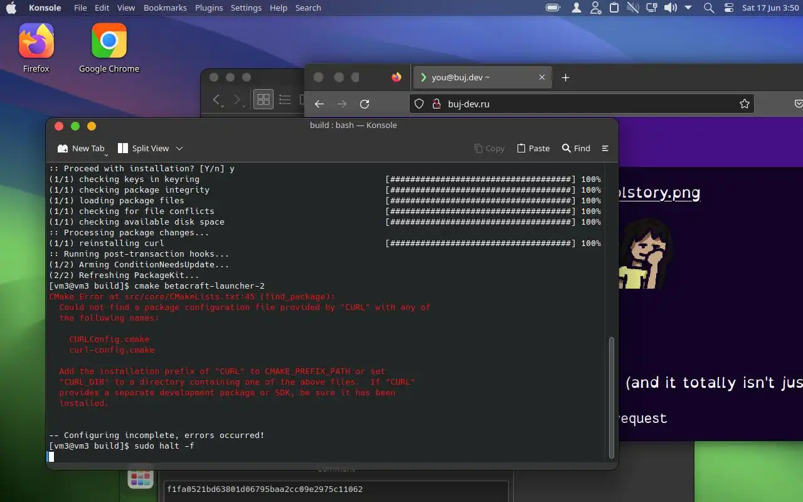This screenshot has width=803, height=502.
Task: Open the Settings menu
Action: pyautogui.click(x=246, y=8)
